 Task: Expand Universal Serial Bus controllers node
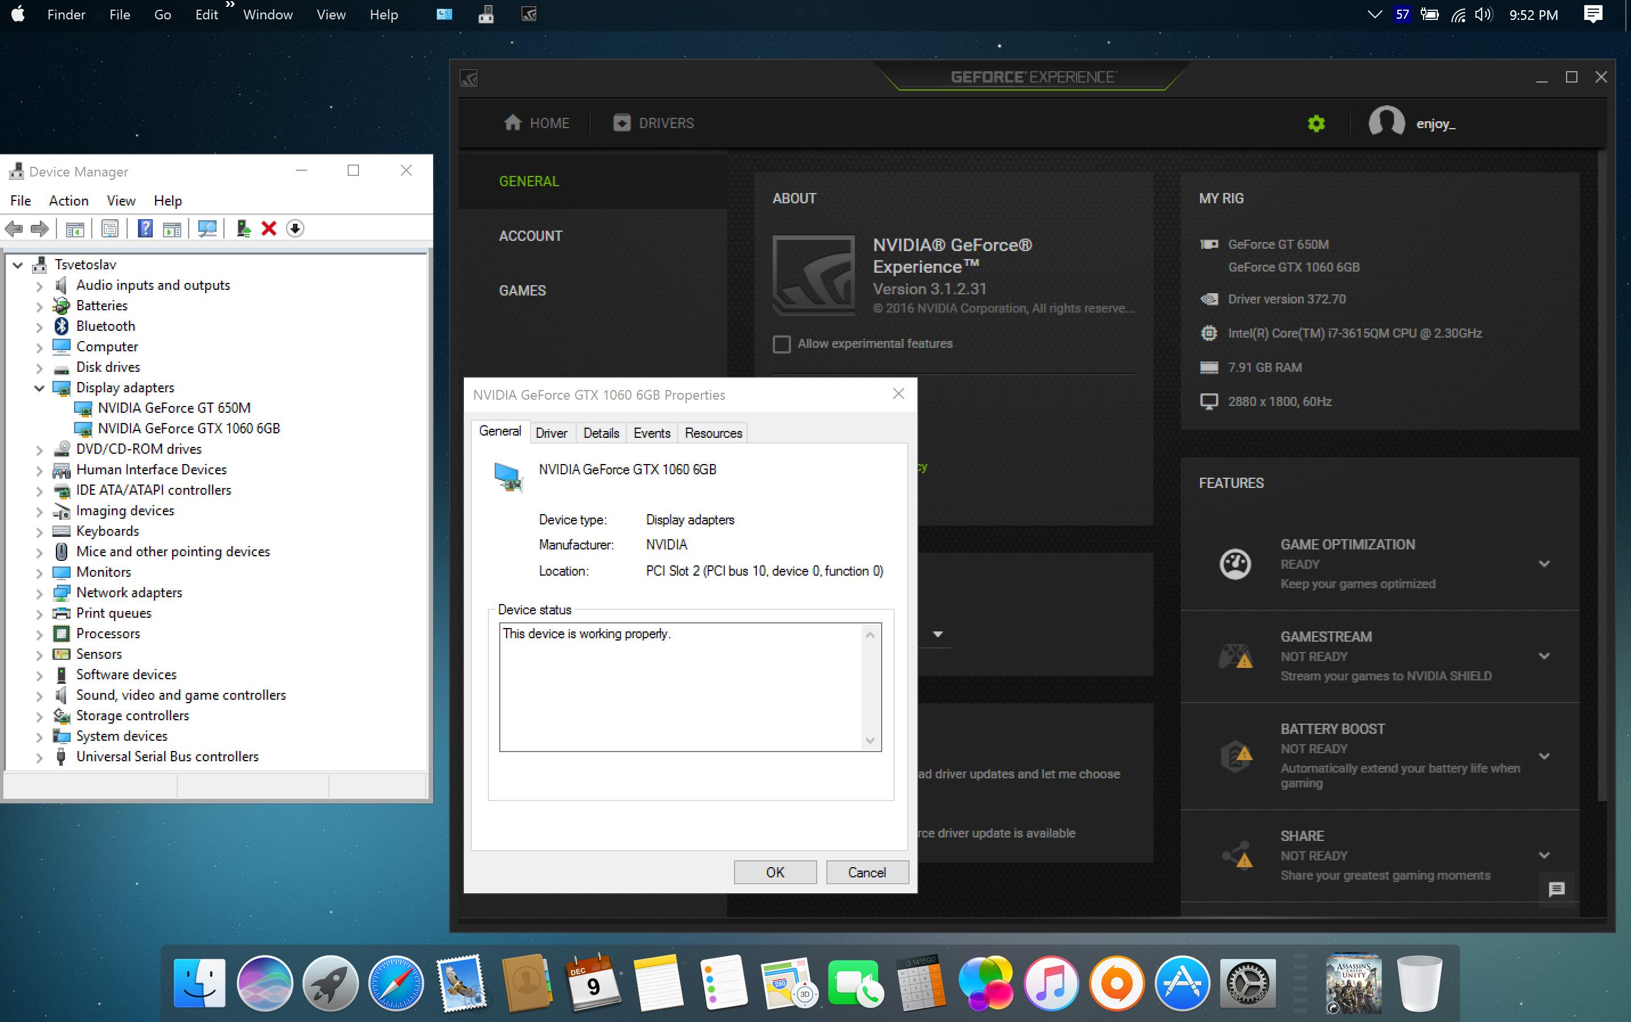click(39, 758)
